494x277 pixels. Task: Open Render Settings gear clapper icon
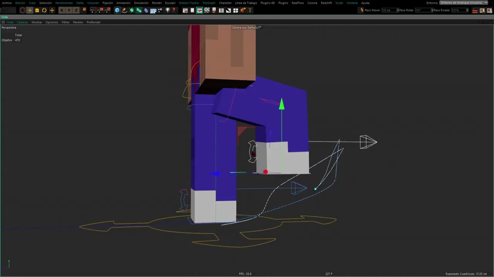pos(107,10)
